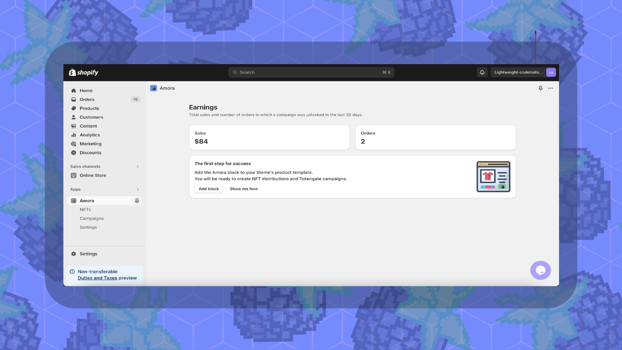Open Products page
Image resolution: width=622 pixels, height=350 pixels.
[x=89, y=108]
